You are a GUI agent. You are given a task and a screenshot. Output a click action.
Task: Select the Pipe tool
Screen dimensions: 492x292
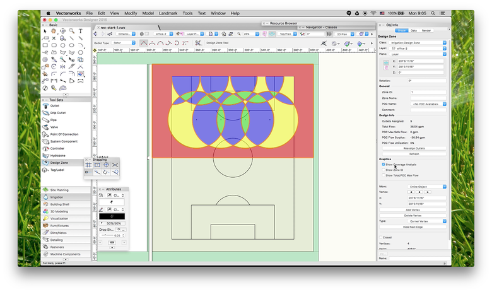coord(54,119)
